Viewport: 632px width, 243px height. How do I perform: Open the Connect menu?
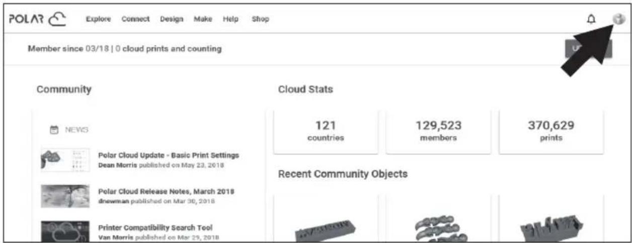click(135, 19)
